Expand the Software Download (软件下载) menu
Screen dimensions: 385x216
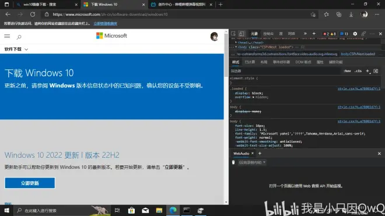pyautogui.click(x=16, y=49)
